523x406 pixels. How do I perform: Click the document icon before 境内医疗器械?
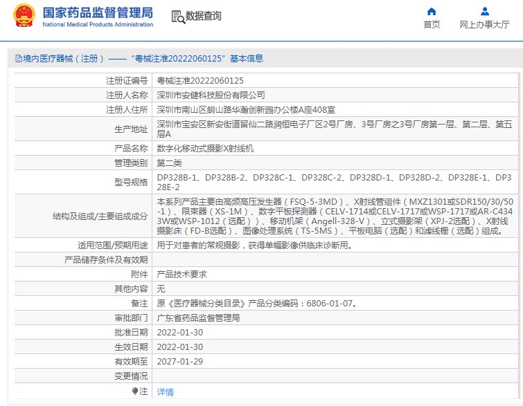click(x=19, y=59)
